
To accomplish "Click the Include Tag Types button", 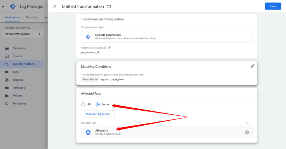I will pos(97,114).
